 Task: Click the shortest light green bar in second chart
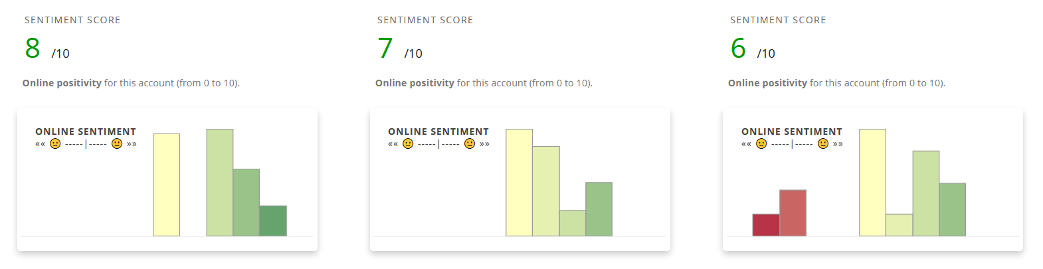[x=573, y=223]
